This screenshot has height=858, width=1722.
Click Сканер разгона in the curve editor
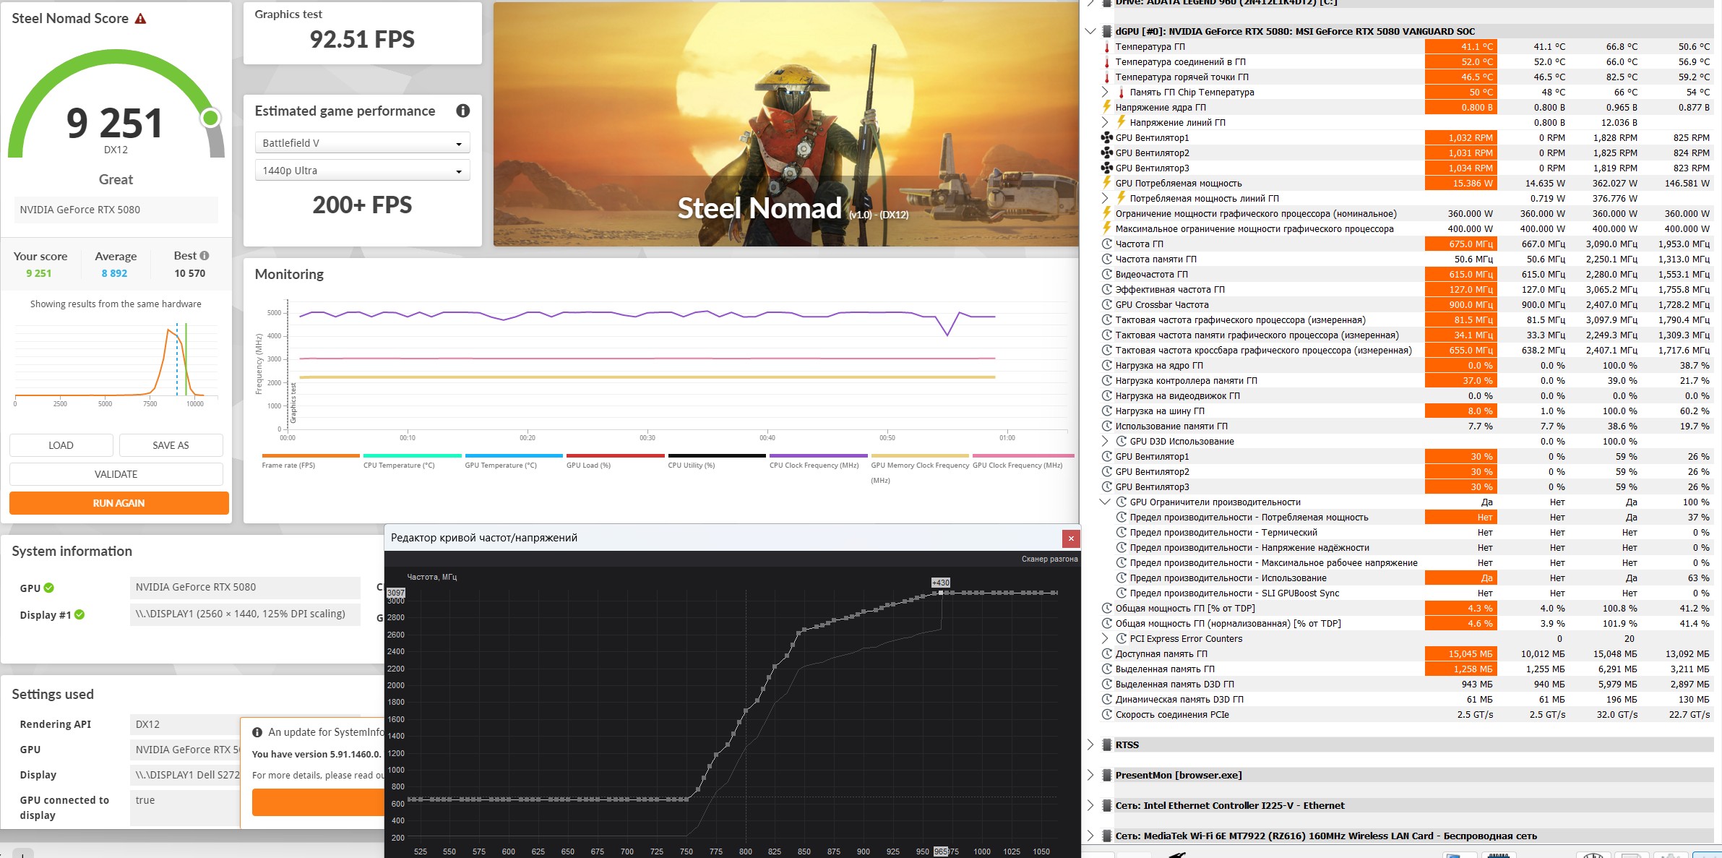click(x=1049, y=559)
